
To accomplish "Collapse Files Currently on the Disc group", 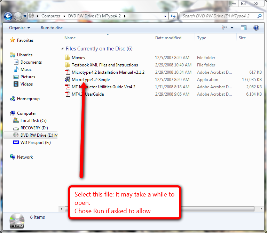I will [x=63, y=49].
